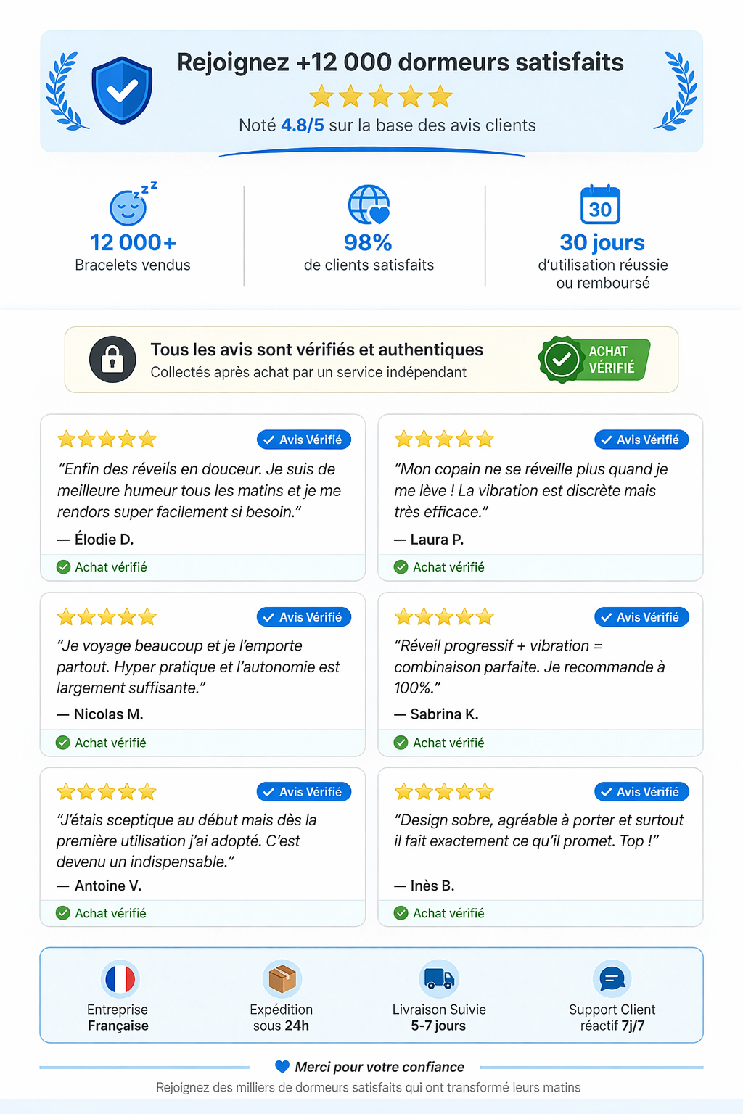
Task: Click the delivery truck icon
Action: click(x=439, y=979)
